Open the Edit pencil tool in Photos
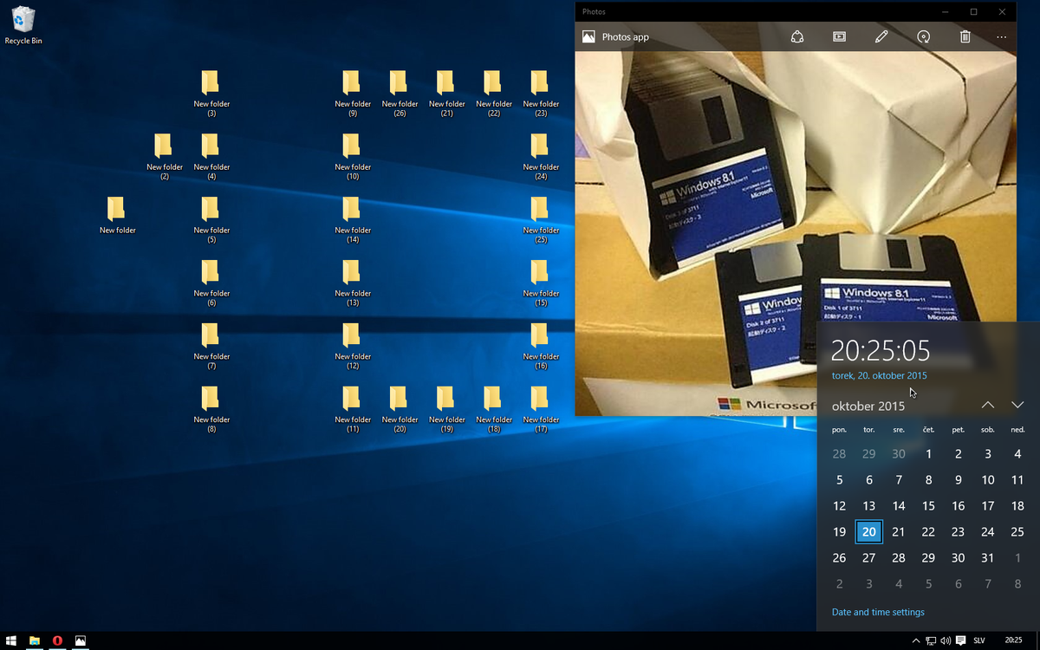The width and height of the screenshot is (1040, 650). [x=881, y=36]
